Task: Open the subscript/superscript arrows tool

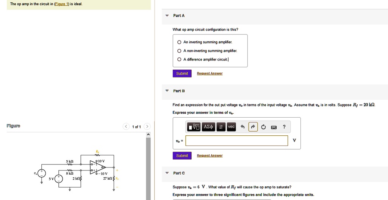Action: pyautogui.click(x=221, y=127)
